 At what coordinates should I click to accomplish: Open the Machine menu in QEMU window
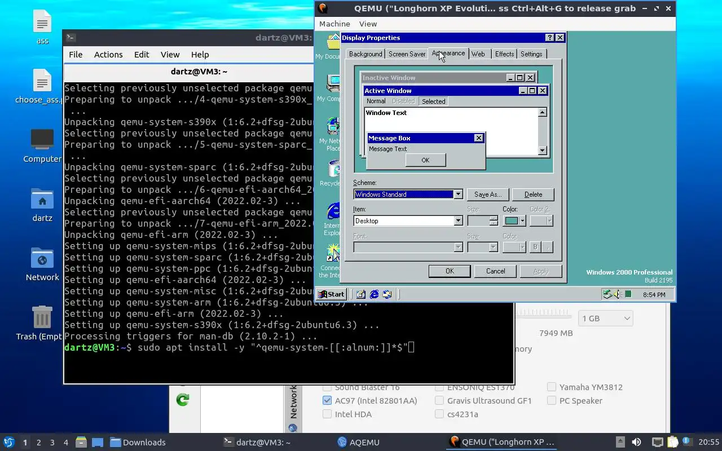[x=334, y=24]
